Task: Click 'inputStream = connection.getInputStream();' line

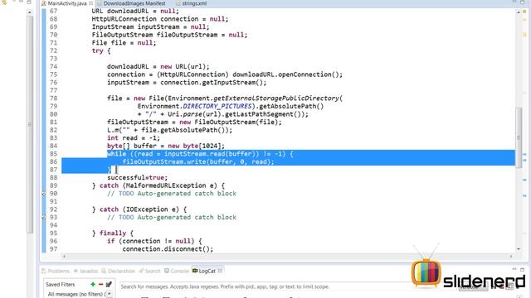Action: point(187,83)
